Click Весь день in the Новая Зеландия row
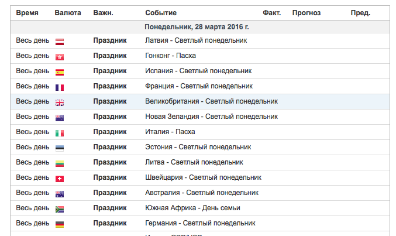Screen dimensions: 396x236 tap(33, 117)
